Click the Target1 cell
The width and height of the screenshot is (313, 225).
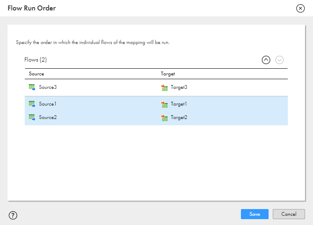[x=178, y=104]
